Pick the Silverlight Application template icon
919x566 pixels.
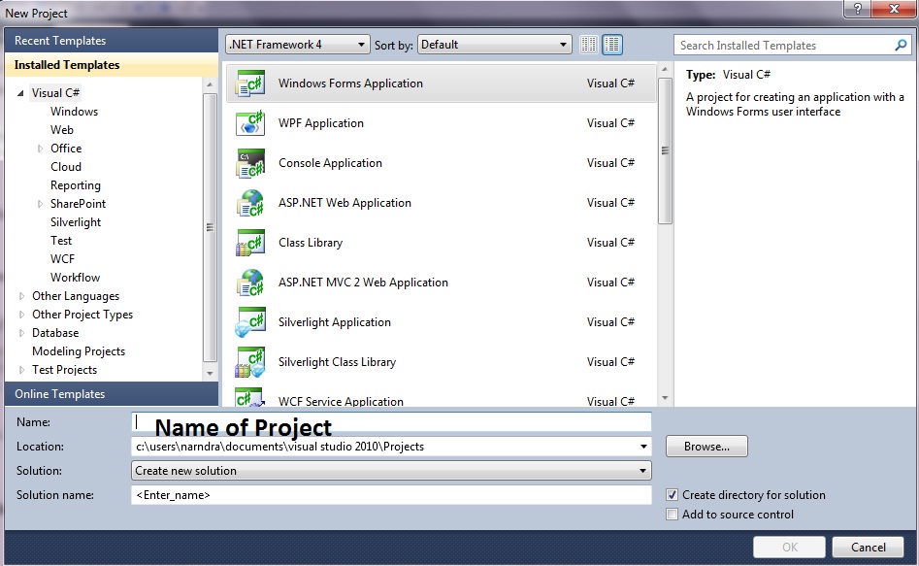(x=250, y=322)
